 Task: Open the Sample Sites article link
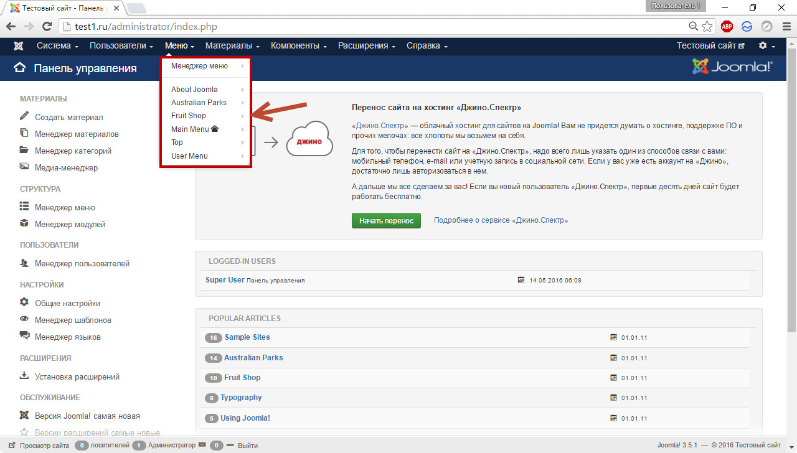pyautogui.click(x=247, y=337)
